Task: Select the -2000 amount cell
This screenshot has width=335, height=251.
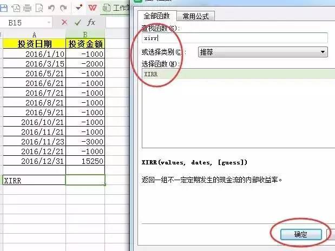Action: click(x=86, y=63)
